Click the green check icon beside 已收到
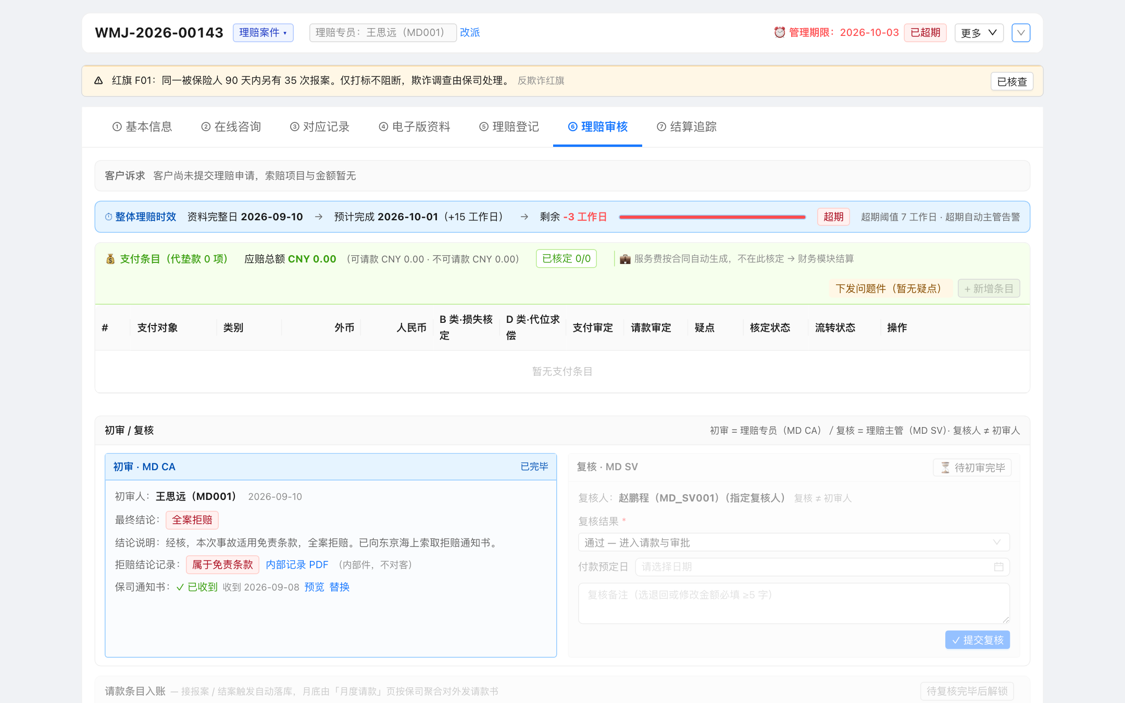1125x703 pixels. point(180,587)
